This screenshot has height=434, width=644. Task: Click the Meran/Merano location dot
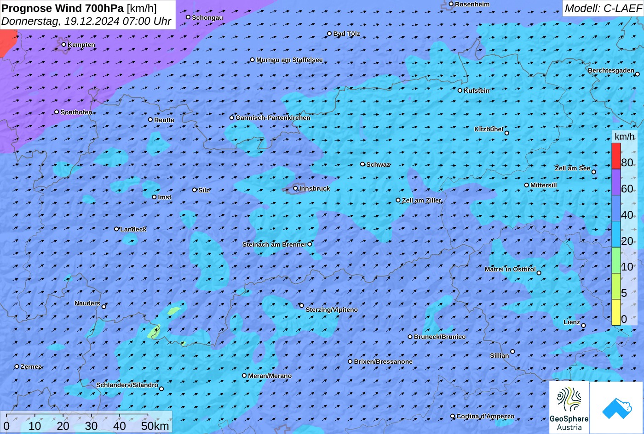[244, 376]
